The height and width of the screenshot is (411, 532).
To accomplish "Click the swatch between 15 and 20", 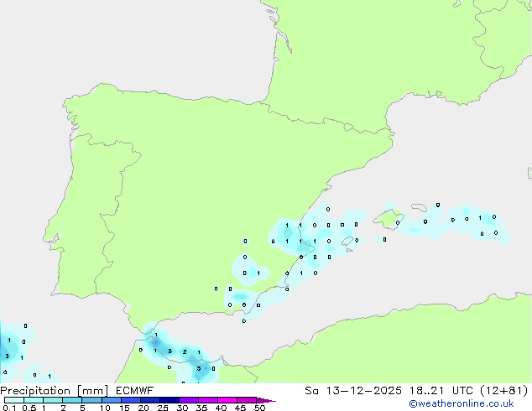I will pyautogui.click(x=131, y=400).
